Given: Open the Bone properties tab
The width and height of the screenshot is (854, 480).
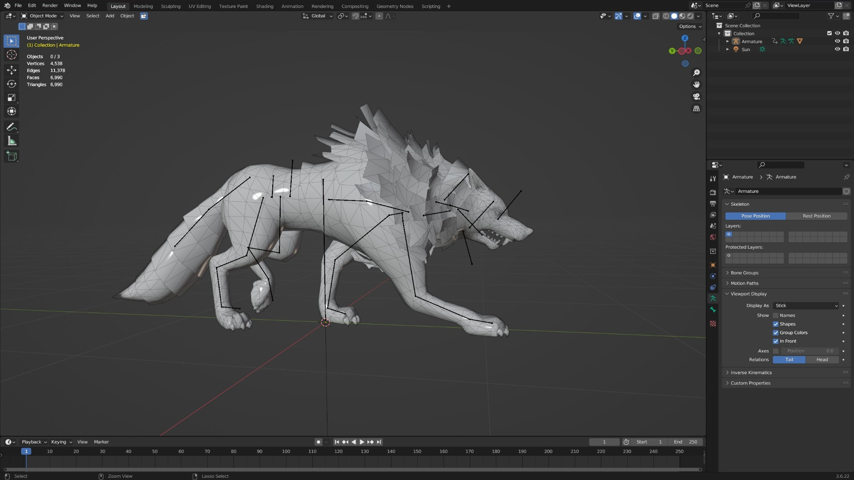Looking at the screenshot, I should (x=713, y=310).
